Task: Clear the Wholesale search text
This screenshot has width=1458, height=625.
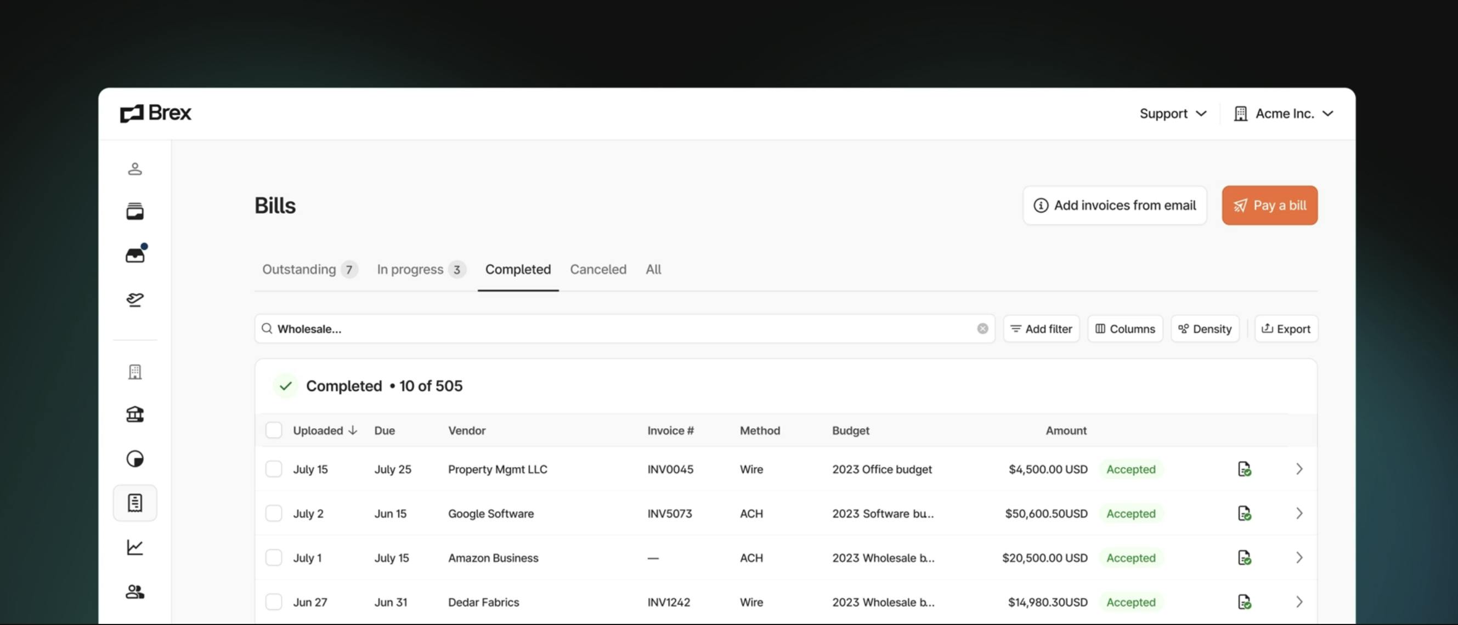Action: (982, 328)
